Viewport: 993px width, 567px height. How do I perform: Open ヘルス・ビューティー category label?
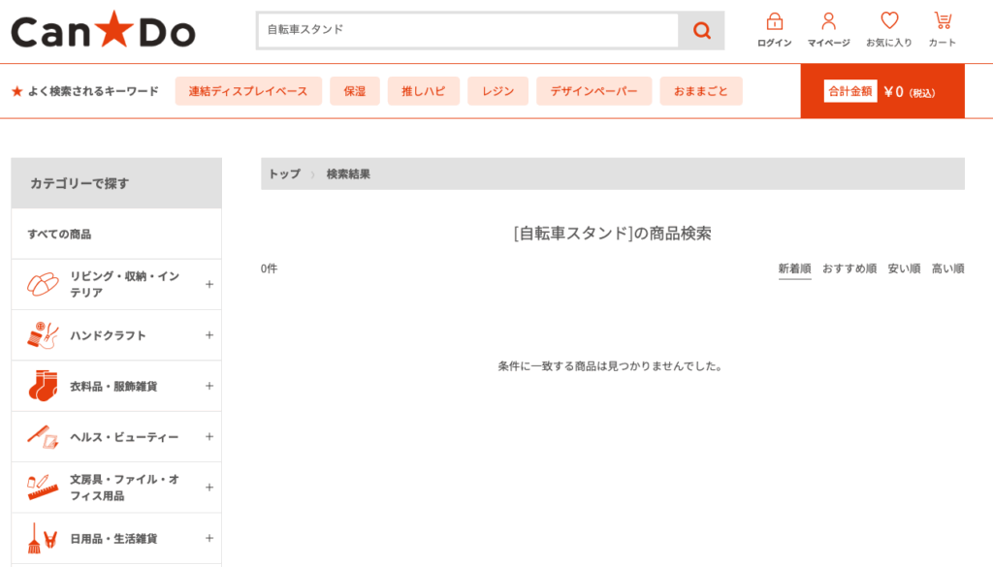coord(124,437)
